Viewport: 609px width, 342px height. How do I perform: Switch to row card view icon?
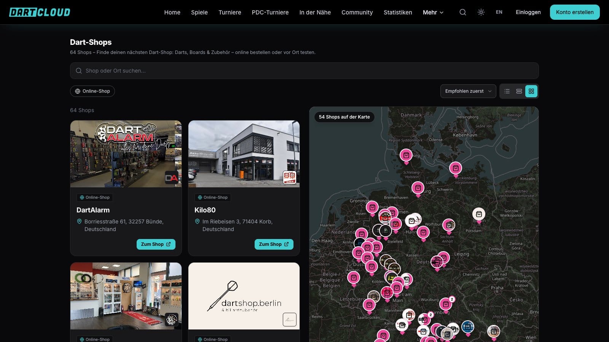coord(519,91)
